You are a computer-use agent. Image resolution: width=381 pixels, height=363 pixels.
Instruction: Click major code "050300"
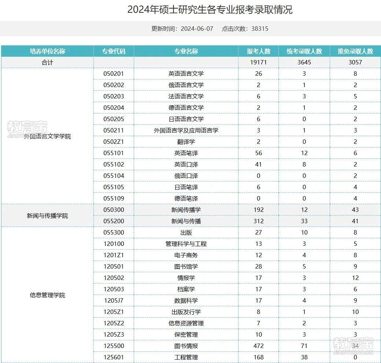point(114,210)
